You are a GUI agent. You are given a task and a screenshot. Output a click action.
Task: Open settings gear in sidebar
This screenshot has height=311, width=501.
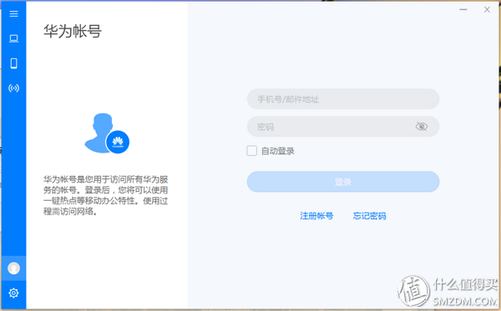[x=13, y=293]
